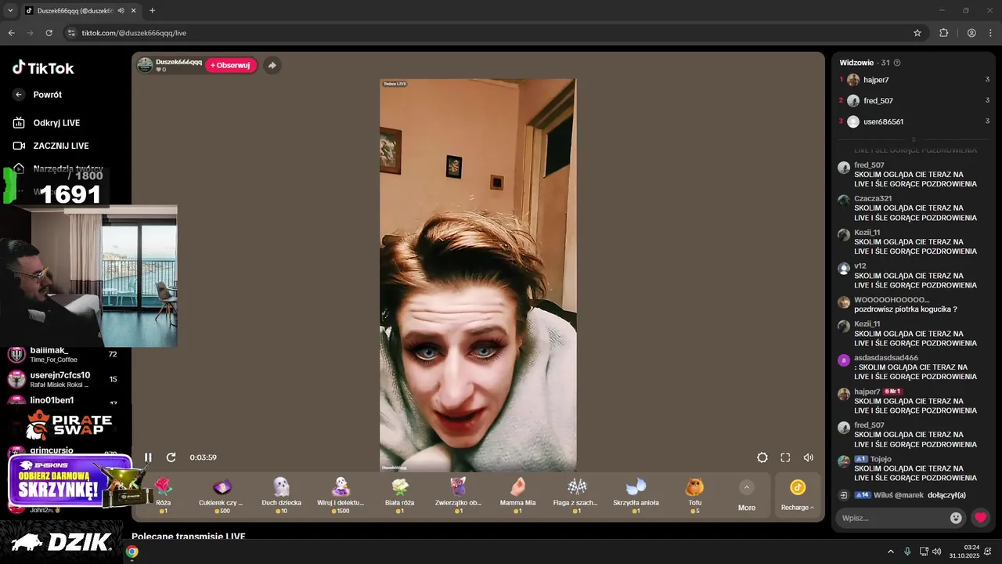Viewport: 1002px width, 564px height.
Task: Expand the tab search dropdown
Action: [x=9, y=11]
